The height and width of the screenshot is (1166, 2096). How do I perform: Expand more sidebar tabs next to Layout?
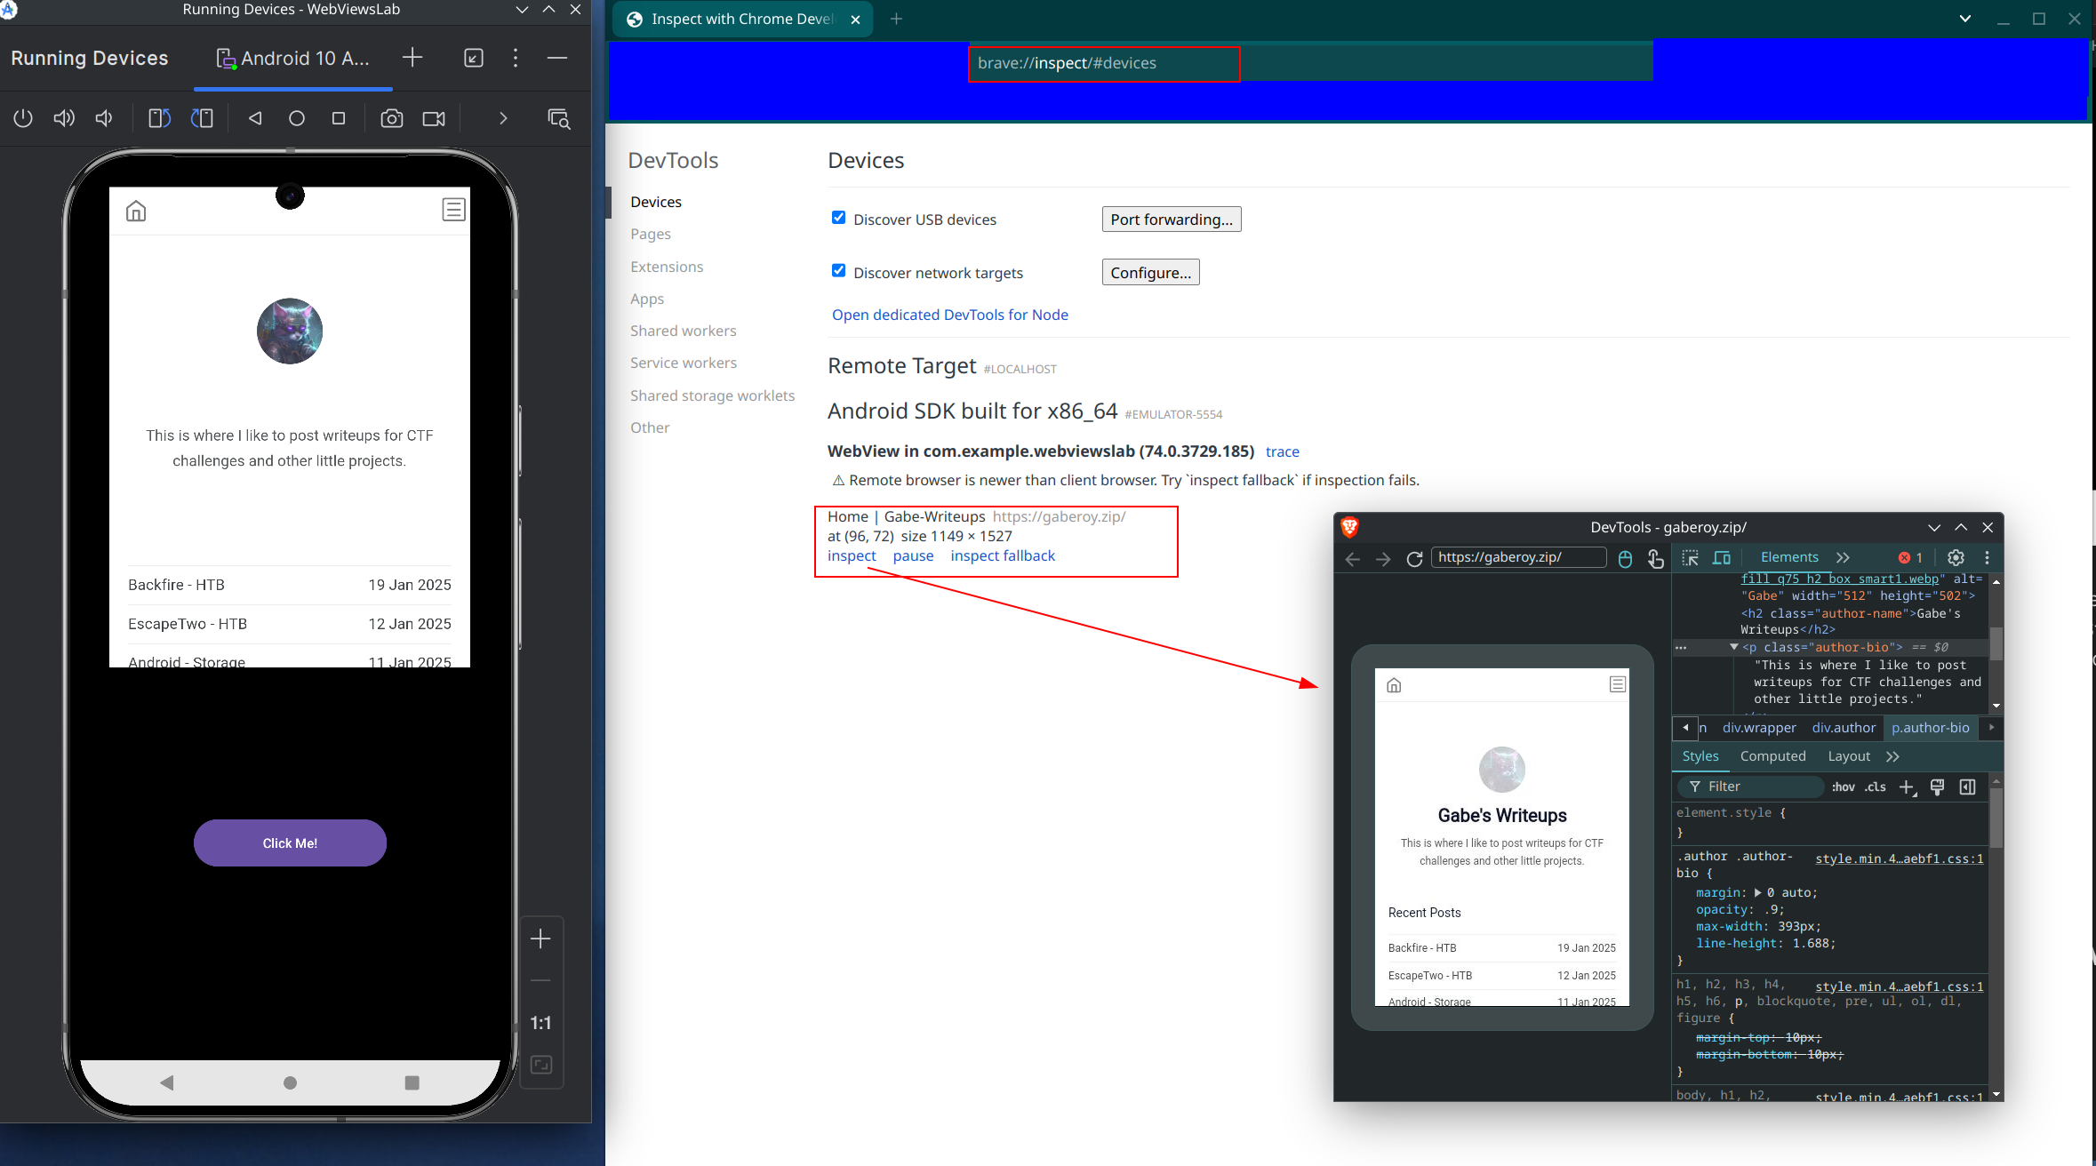(x=1892, y=756)
